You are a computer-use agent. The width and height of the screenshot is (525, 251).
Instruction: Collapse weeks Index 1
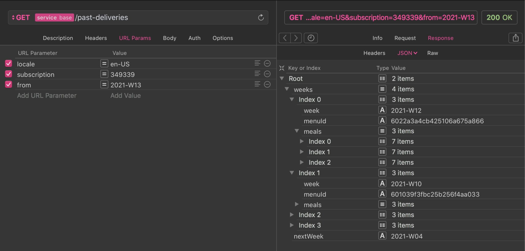coord(292,173)
